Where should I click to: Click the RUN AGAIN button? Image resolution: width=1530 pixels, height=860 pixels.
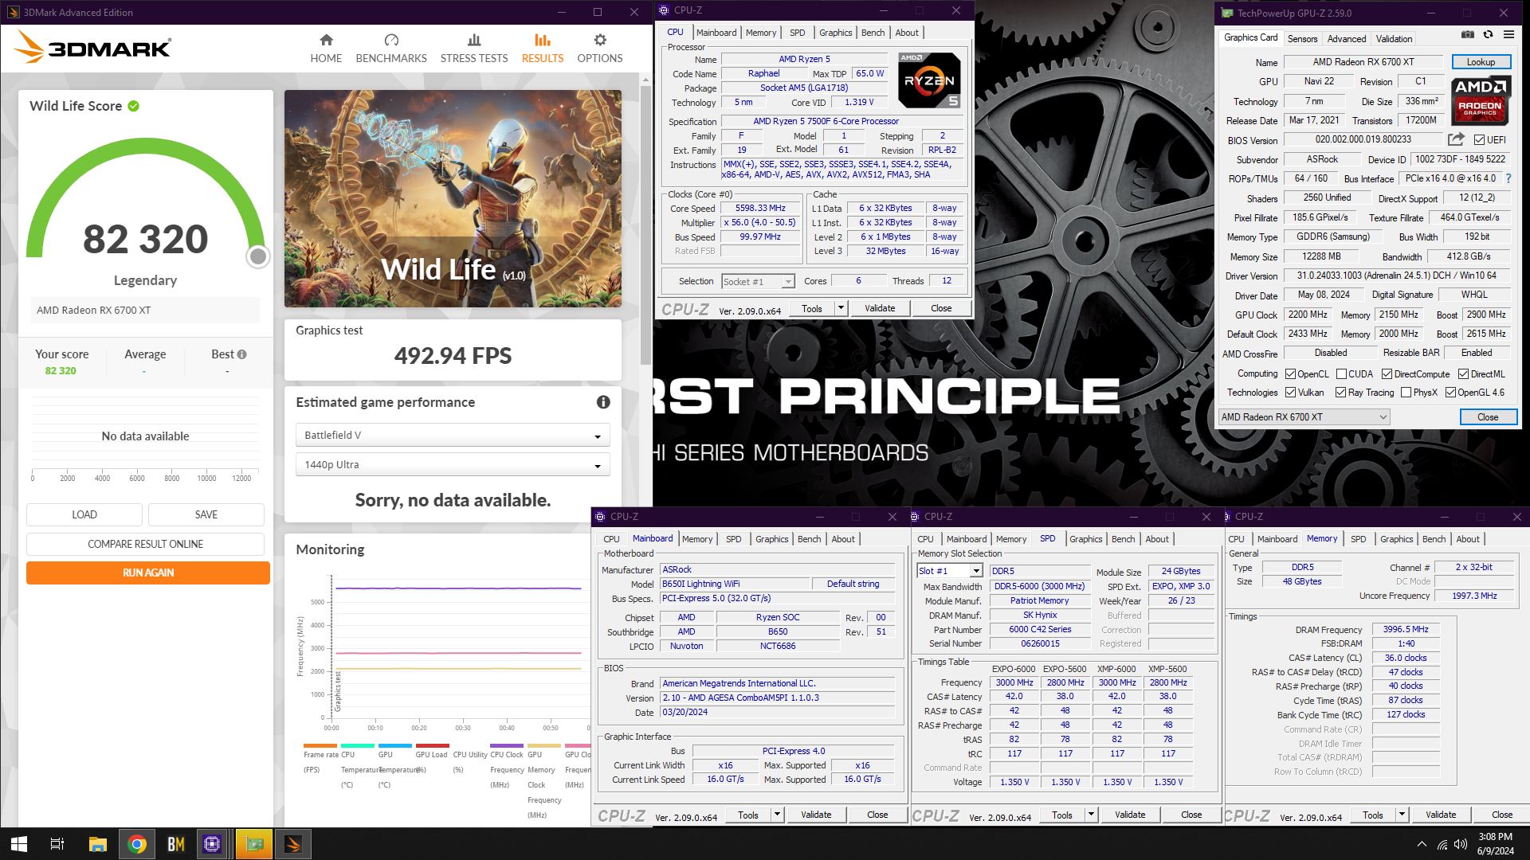point(148,573)
